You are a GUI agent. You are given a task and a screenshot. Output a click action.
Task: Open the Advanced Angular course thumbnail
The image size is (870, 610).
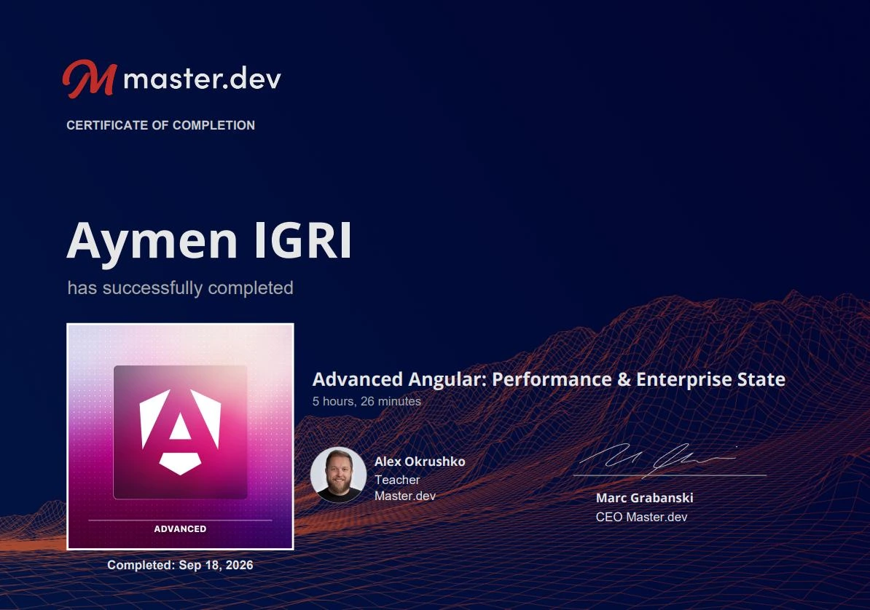[180, 437]
